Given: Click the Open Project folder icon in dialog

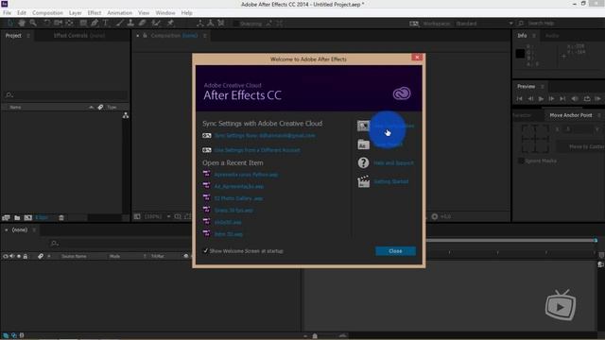Looking at the screenshot, I should tap(363, 144).
